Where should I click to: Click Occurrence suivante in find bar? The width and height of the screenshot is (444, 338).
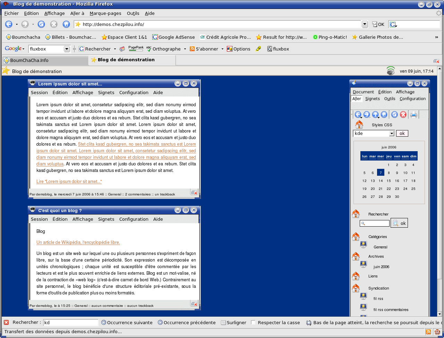[127, 322]
